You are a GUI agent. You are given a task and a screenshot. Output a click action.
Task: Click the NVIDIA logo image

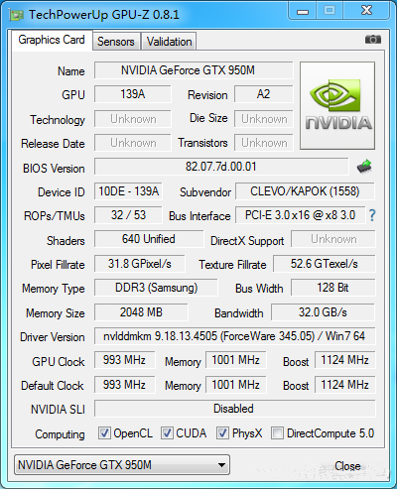tap(337, 105)
